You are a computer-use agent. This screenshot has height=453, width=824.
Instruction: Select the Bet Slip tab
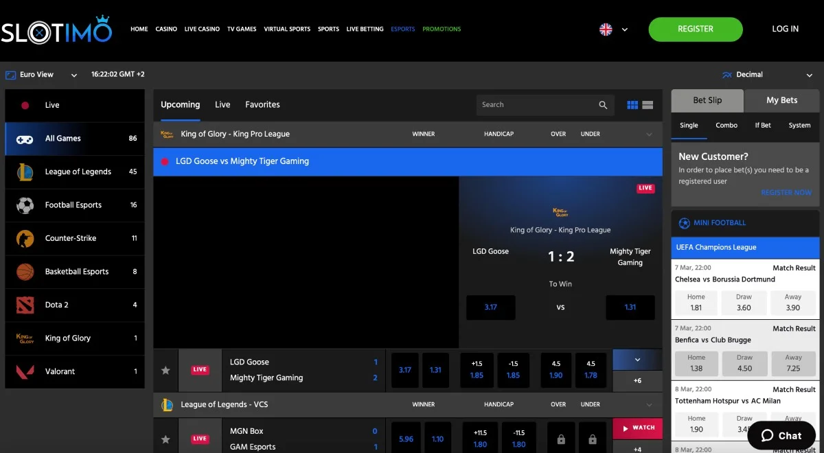707,100
